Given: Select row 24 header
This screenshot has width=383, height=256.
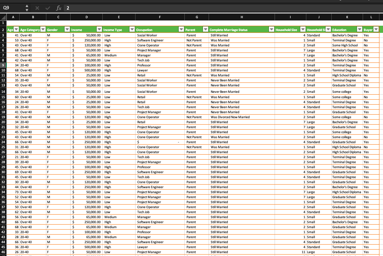Looking at the screenshot, I should tap(3, 142).
